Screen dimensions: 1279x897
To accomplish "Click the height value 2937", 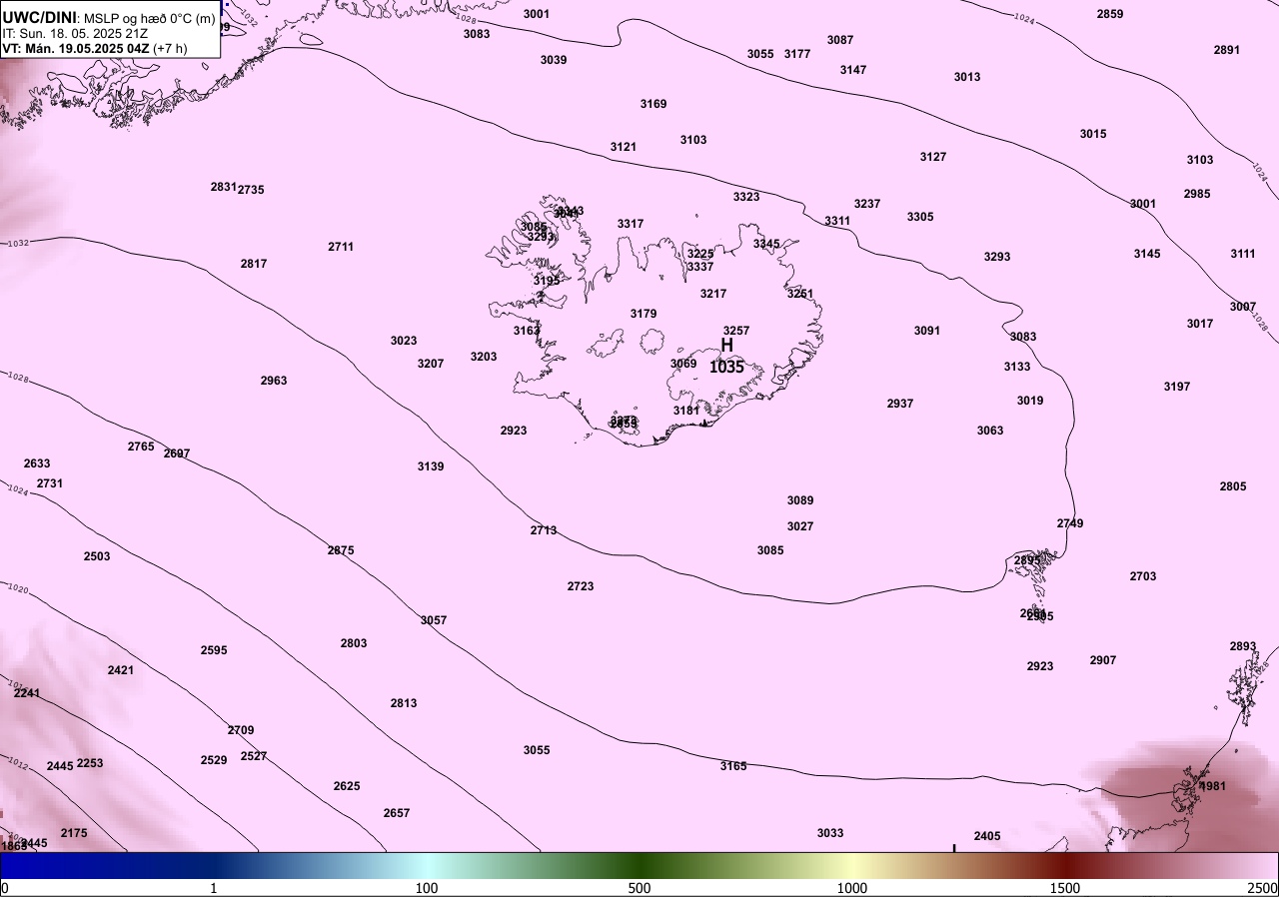I will click(900, 404).
